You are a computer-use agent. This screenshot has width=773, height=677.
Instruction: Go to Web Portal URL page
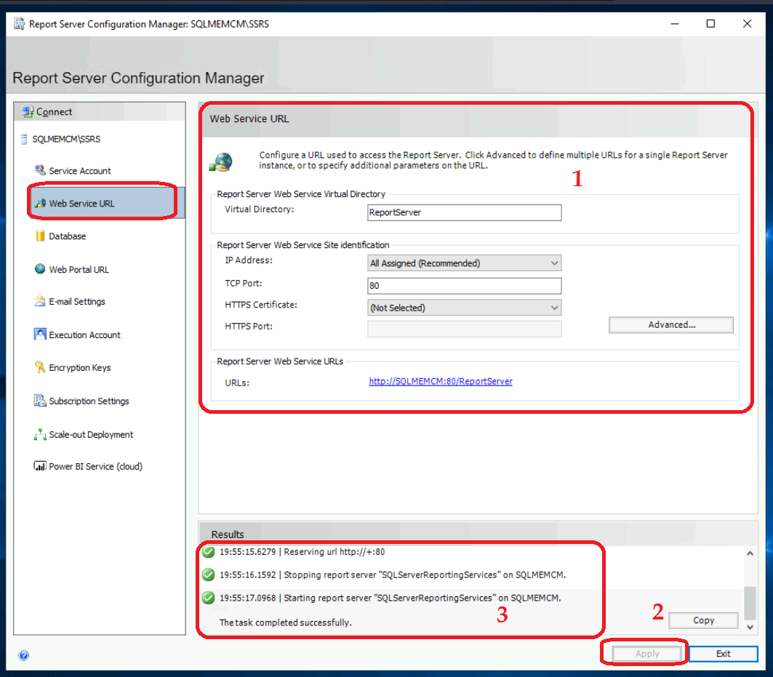tap(79, 270)
